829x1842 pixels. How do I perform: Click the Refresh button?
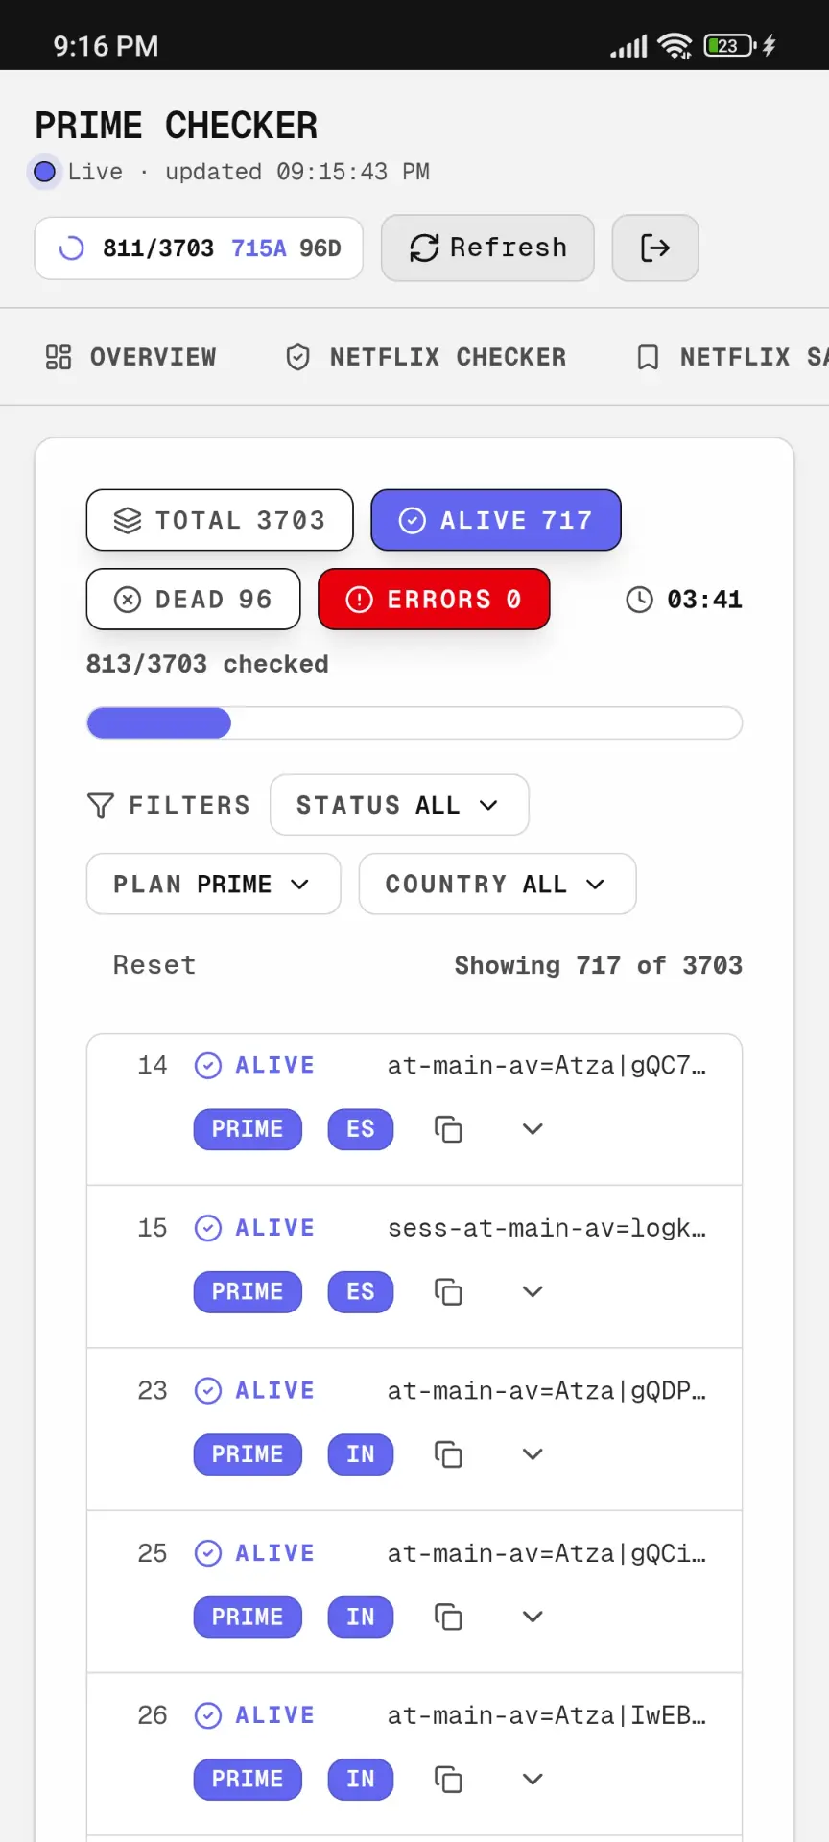click(487, 248)
